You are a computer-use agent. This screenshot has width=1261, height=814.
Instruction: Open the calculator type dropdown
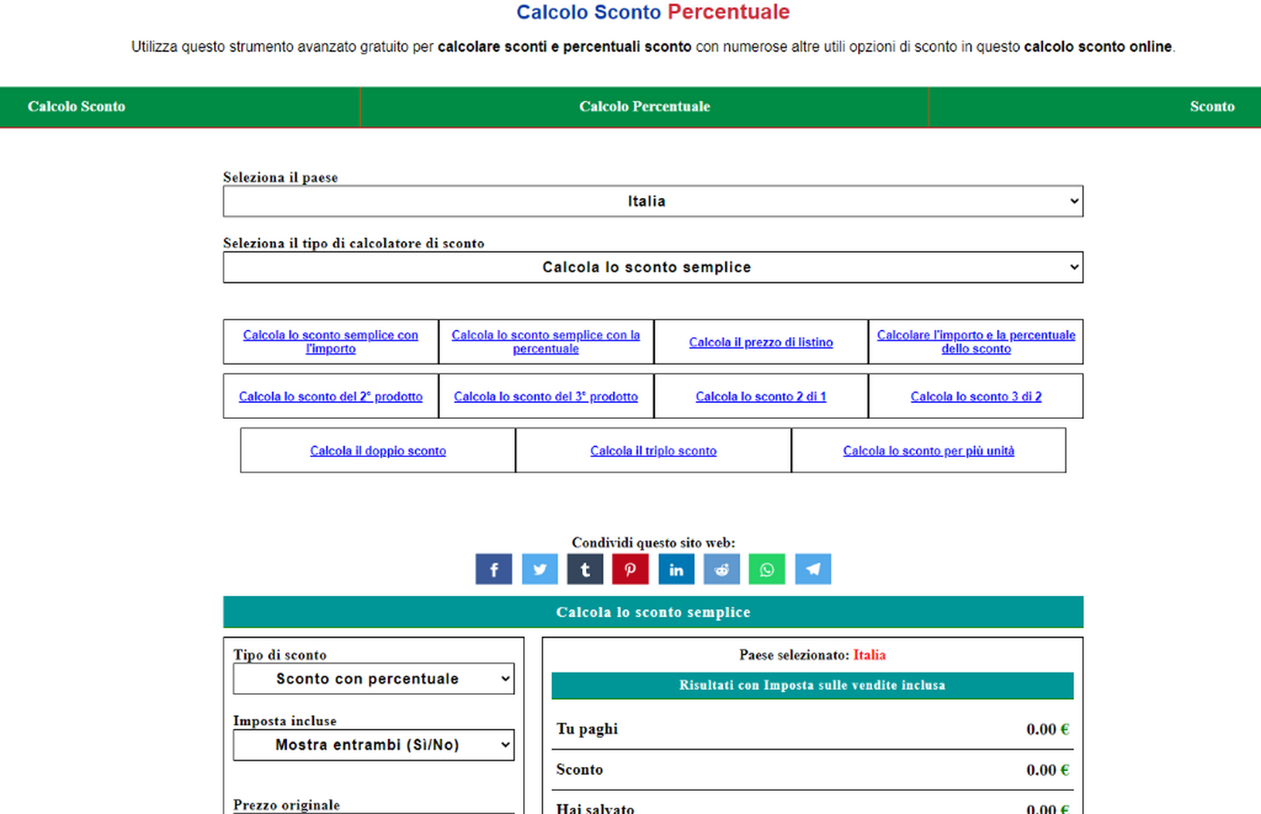[653, 267]
